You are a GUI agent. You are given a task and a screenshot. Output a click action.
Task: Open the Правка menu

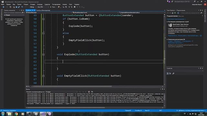pos(8,4)
